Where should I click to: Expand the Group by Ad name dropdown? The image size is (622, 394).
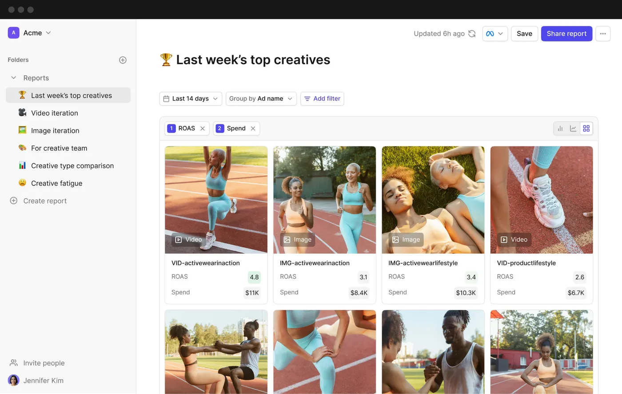tap(261, 99)
